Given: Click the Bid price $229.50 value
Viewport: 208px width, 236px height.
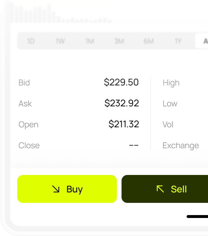Looking at the screenshot, I should pyautogui.click(x=121, y=83).
